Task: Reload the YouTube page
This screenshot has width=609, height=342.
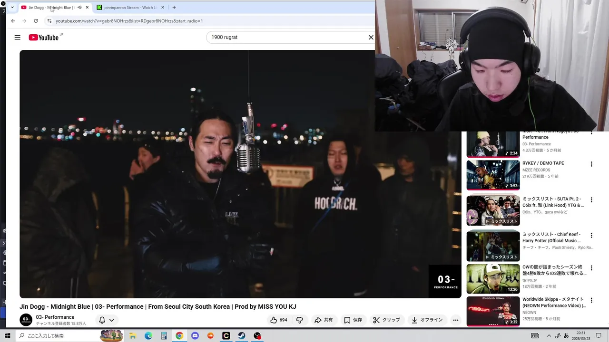Action: [36, 21]
